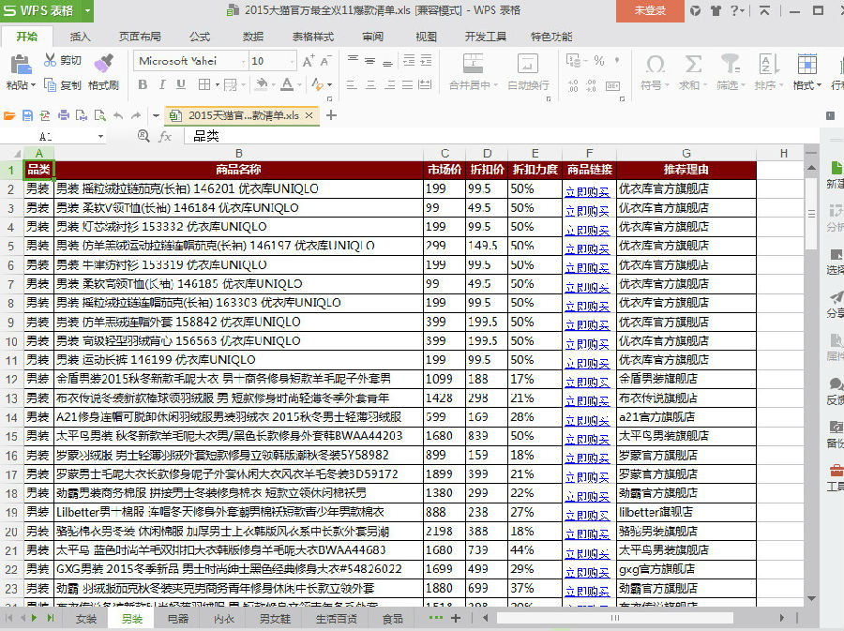Click the fill color bucket icon

(x=263, y=84)
